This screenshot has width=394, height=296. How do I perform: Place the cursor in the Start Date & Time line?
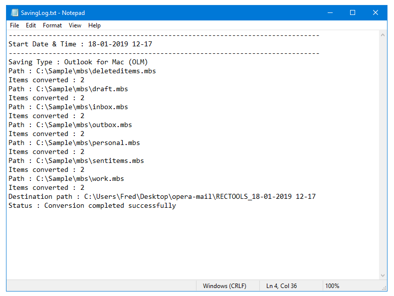80,44
